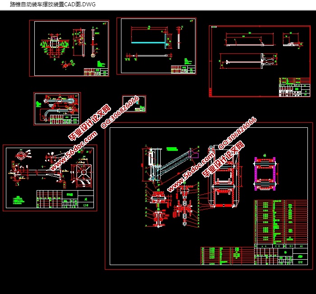Click the magenta frame view in the assembly drawing
The width and height of the screenshot is (316, 294).
point(265,174)
